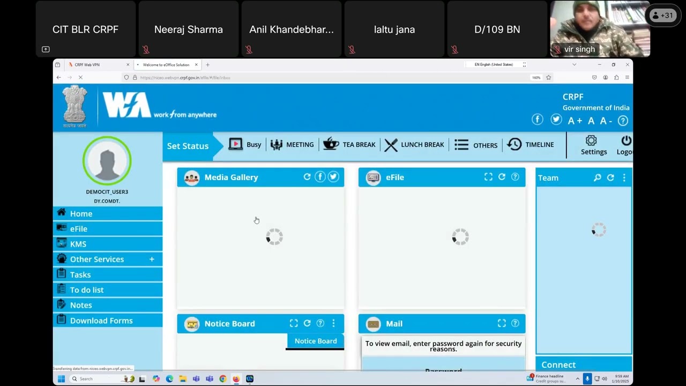Open the status TIMELINE
The image size is (686, 386).
coord(530,145)
